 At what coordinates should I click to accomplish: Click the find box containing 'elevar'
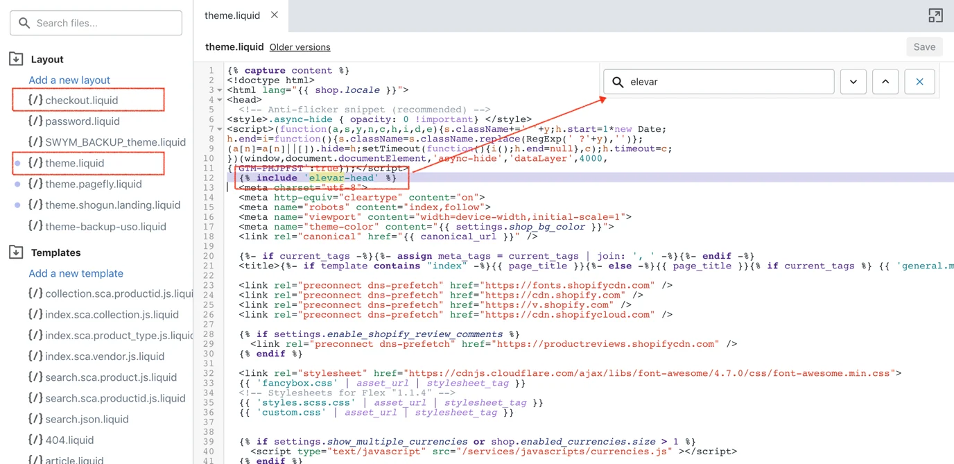click(719, 82)
